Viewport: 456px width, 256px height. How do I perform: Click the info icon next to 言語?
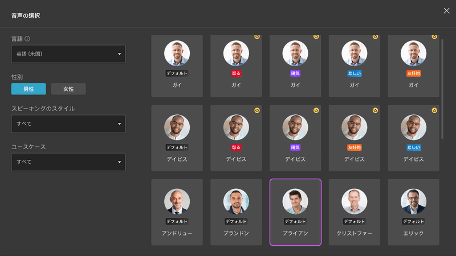tap(27, 39)
